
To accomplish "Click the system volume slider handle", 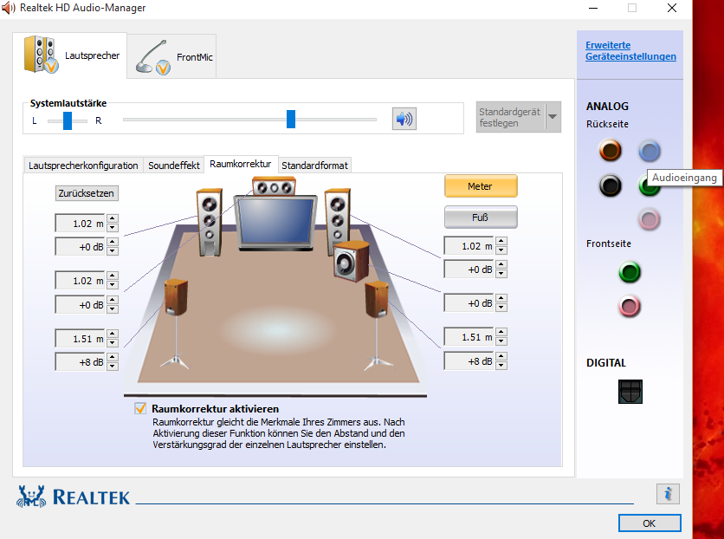I will click(291, 120).
